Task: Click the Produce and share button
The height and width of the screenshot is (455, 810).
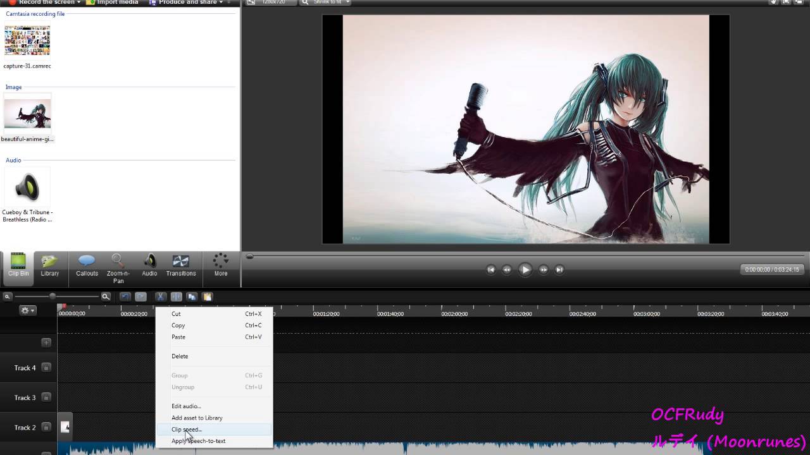Action: [x=185, y=3]
